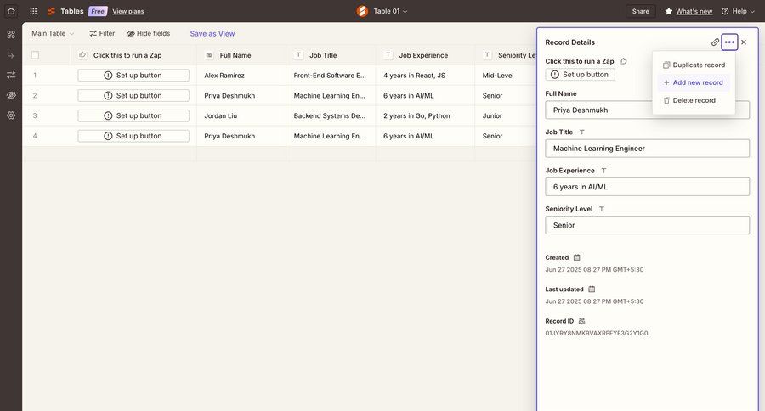Click the three-dots record options icon
Image resolution: width=765 pixels, height=411 pixels.
tap(729, 42)
